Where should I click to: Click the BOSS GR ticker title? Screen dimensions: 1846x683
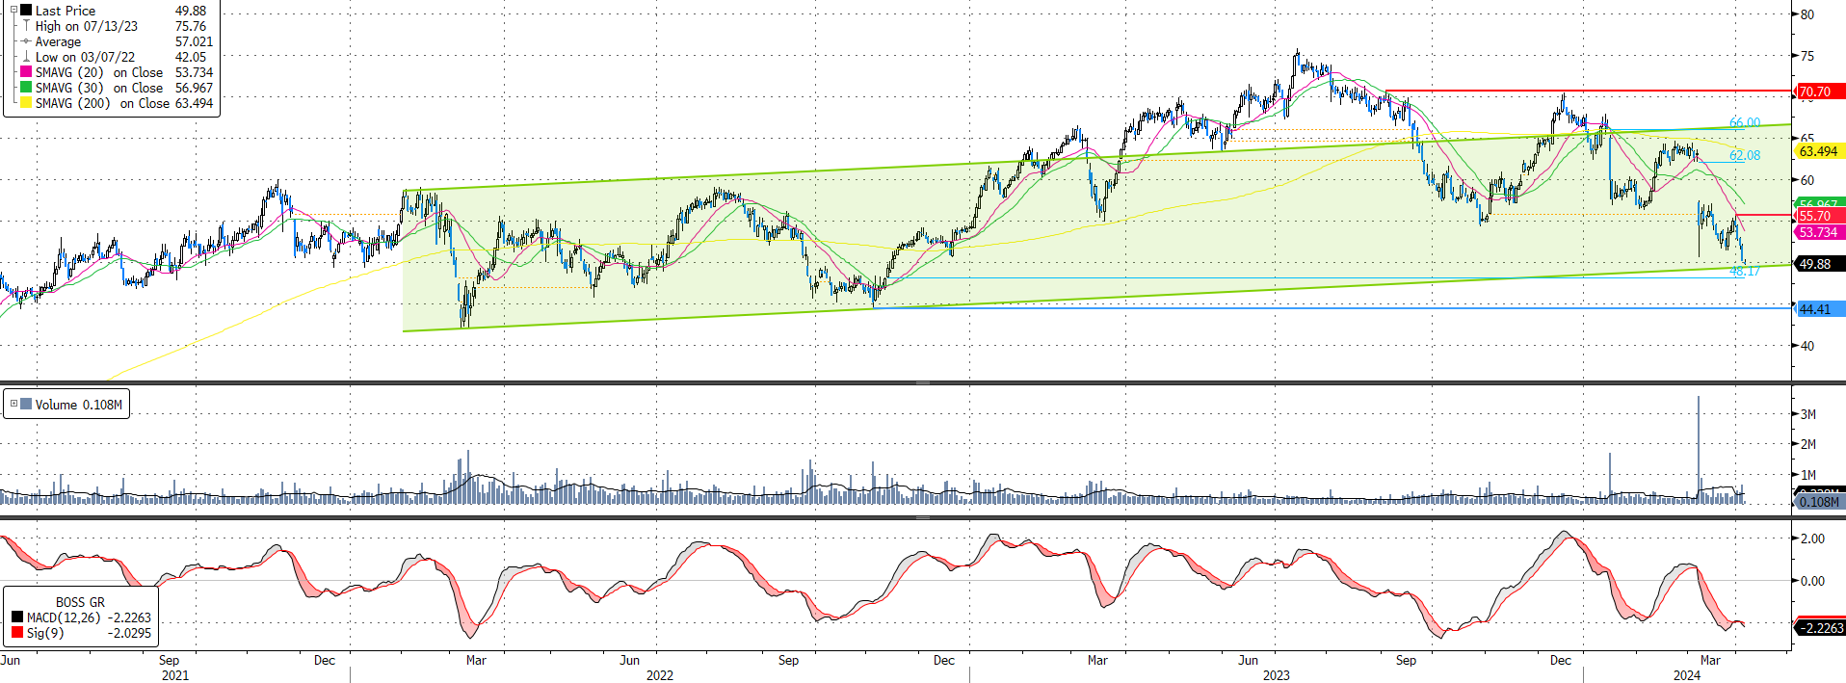click(80, 602)
